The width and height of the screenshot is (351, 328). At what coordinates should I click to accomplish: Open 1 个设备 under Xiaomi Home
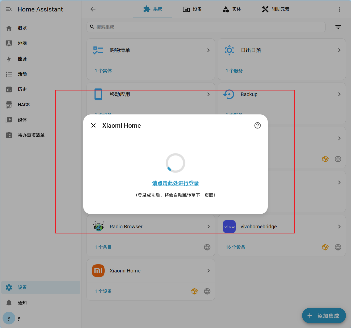tap(103, 291)
